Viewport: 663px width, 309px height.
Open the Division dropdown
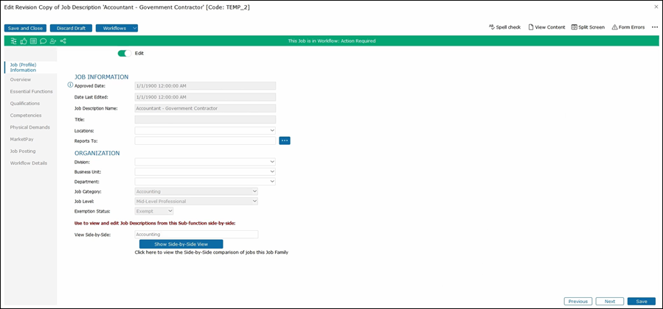205,162
